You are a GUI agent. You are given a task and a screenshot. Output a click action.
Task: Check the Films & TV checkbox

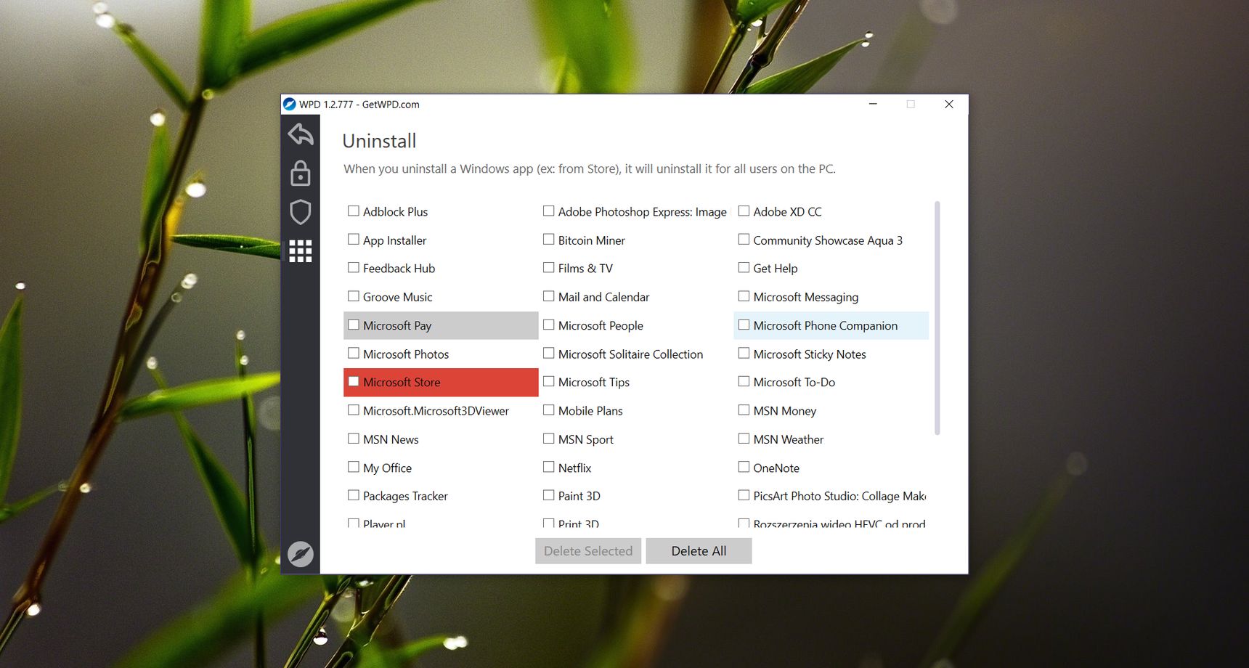pos(549,268)
